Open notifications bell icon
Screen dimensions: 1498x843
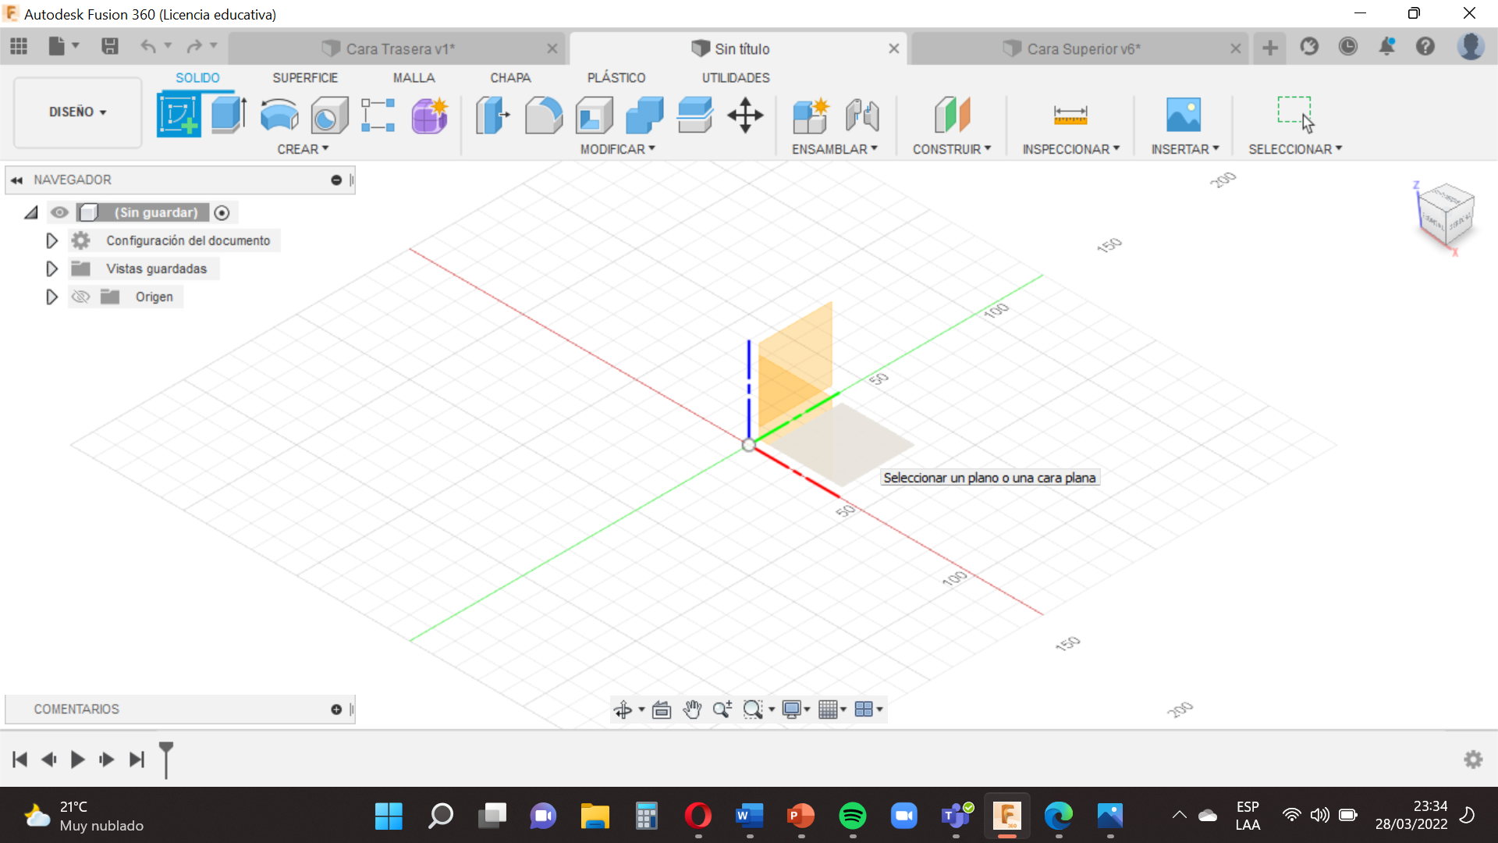(x=1386, y=47)
